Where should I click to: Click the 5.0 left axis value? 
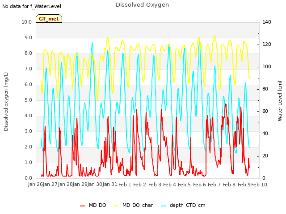coord(28,100)
